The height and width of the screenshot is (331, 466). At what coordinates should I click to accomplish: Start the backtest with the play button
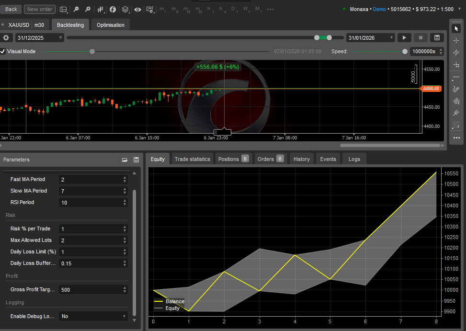pos(404,37)
